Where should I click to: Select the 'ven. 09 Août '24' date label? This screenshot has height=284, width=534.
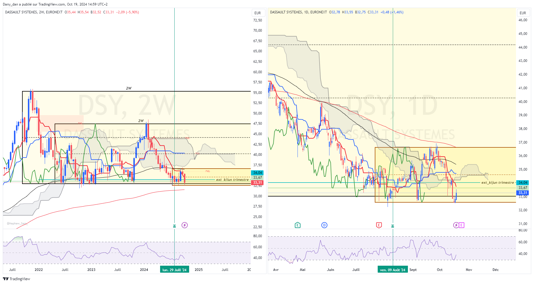click(x=393, y=270)
